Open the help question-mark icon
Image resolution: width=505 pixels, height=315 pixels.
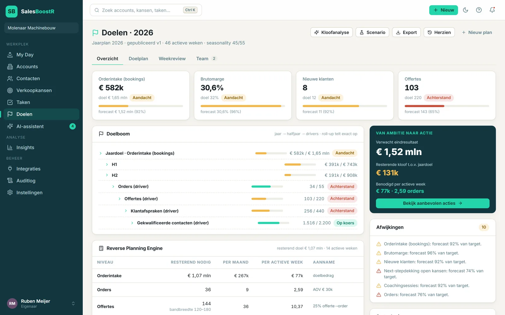click(479, 10)
